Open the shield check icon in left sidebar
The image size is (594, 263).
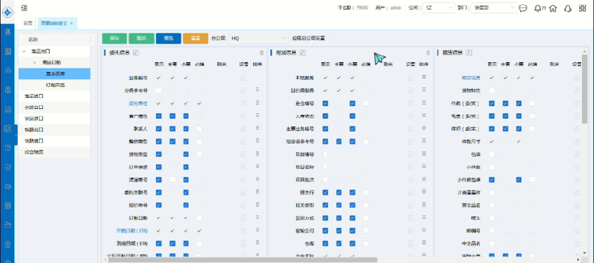7,167
